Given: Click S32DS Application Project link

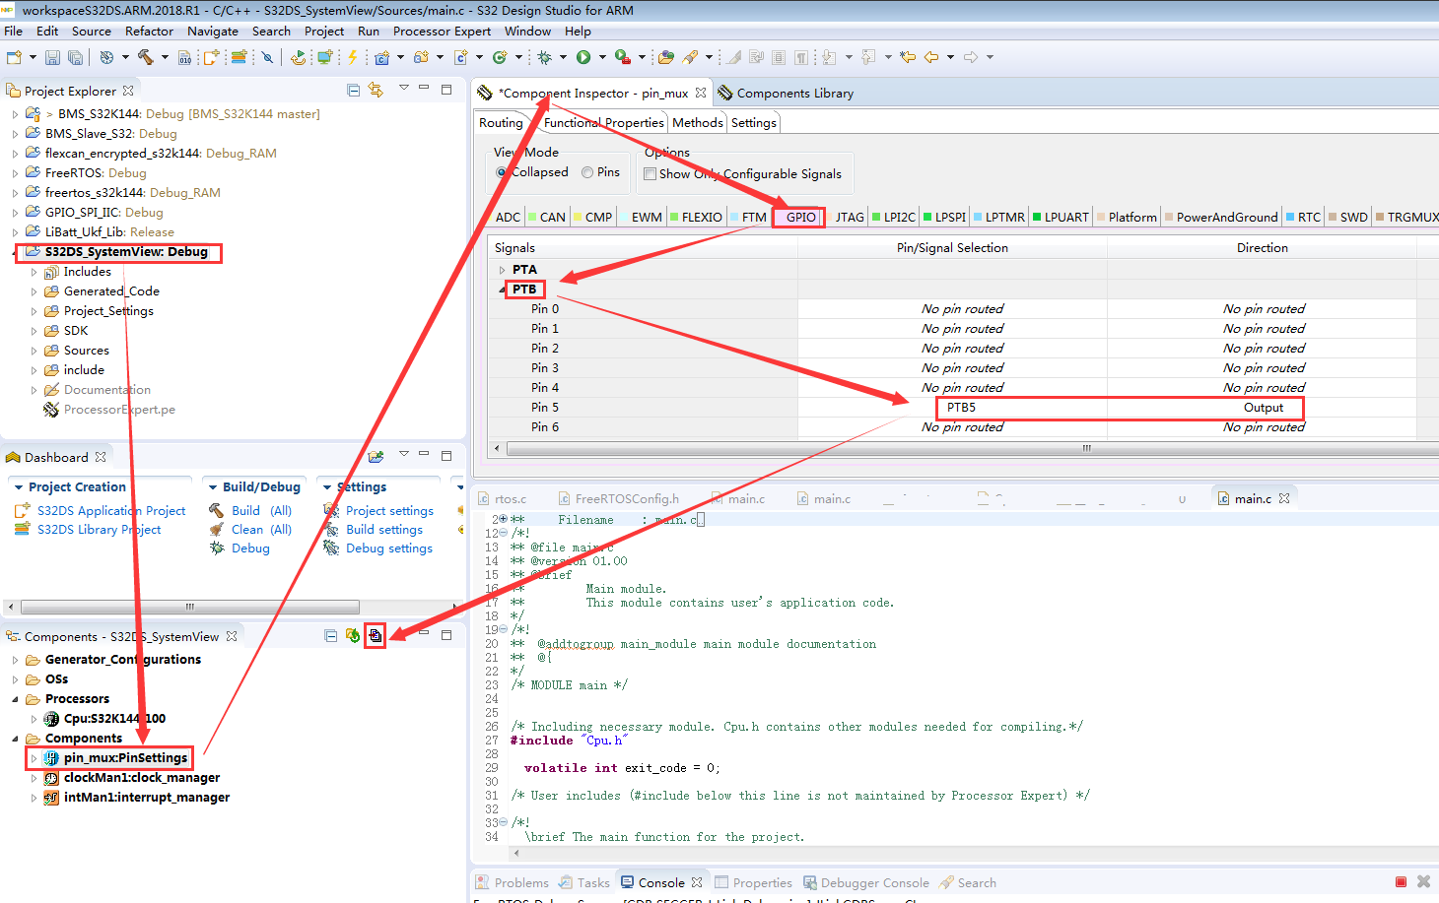Looking at the screenshot, I should point(111,510).
